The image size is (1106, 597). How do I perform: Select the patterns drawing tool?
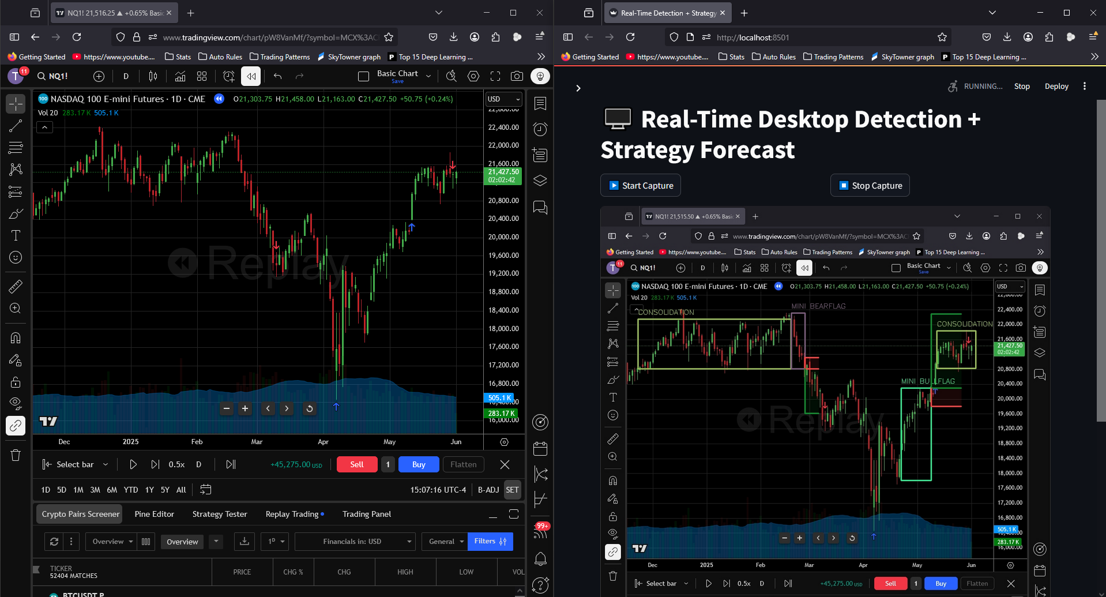(16, 170)
